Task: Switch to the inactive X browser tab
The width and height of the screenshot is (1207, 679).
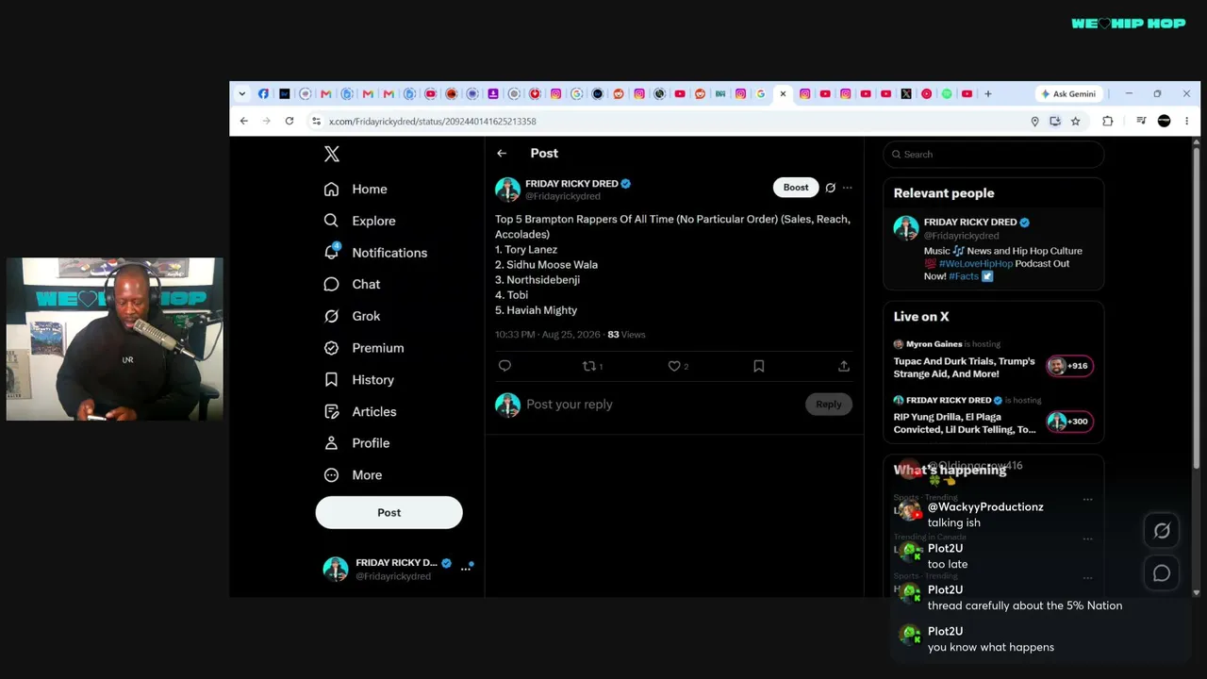Action: pos(906,94)
